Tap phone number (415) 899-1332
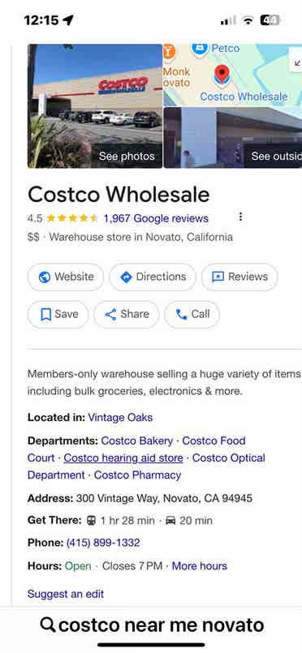The height and width of the screenshot is (653, 302). (103, 543)
